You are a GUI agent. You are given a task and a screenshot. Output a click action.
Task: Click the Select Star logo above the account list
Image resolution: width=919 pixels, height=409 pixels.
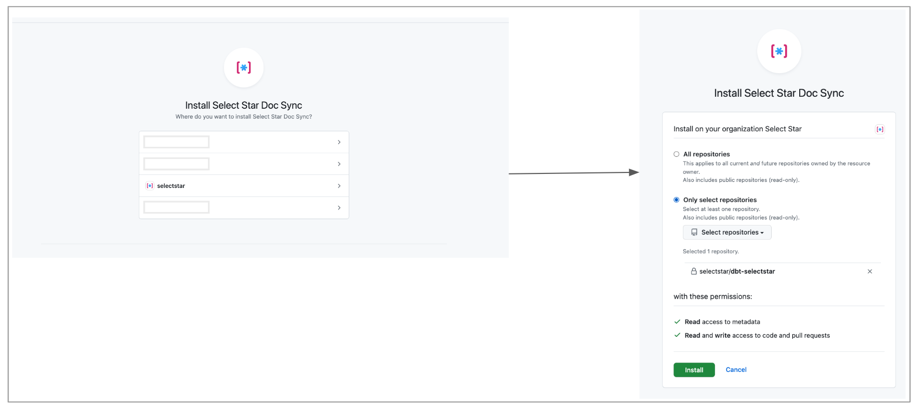(244, 68)
